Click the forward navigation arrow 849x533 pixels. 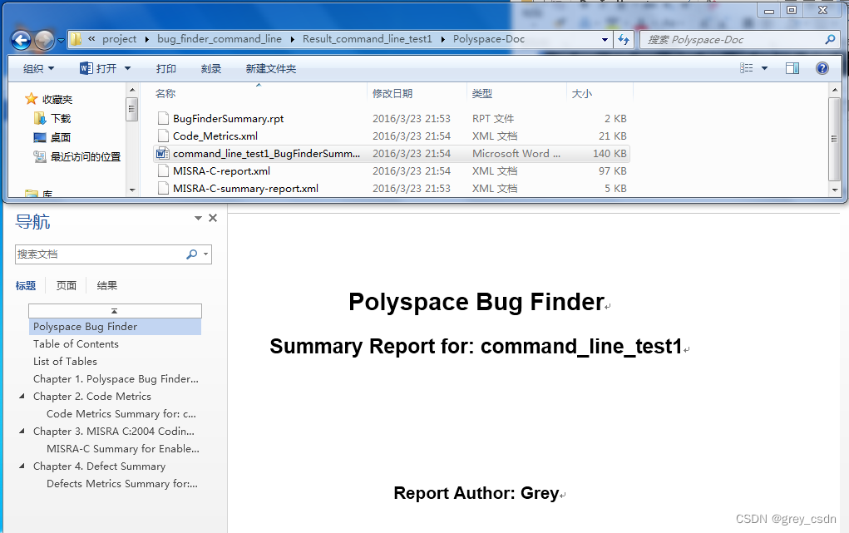[42, 39]
